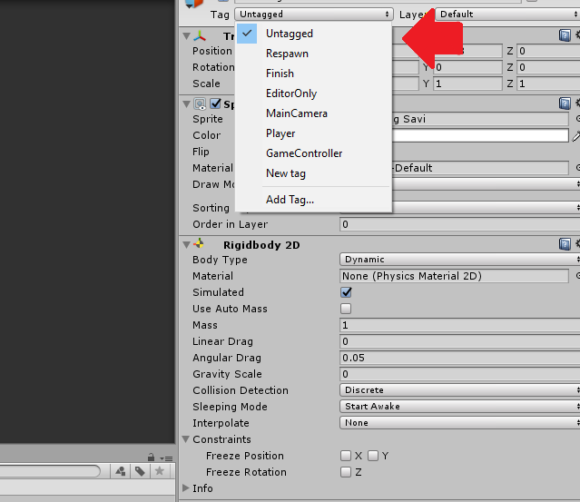This screenshot has height=502, width=580.
Task: Open the Sleeping Mode dropdown
Action: 459,406
